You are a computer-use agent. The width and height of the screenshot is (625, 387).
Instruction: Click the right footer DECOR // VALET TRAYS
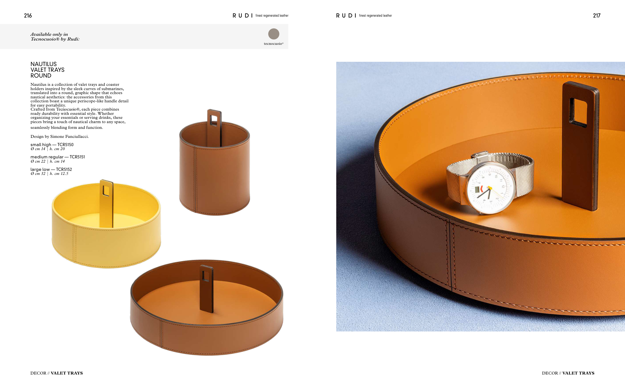tap(568, 373)
